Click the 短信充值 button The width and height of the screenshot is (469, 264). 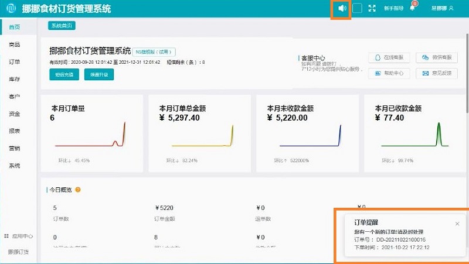[64, 74]
